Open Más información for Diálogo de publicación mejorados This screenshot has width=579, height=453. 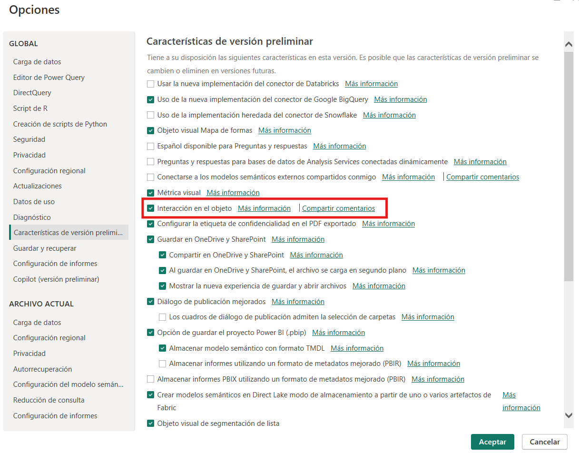point(298,302)
